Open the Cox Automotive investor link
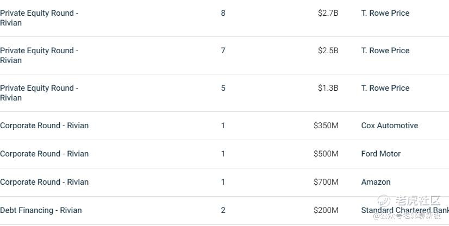449x226 pixels. click(389, 125)
